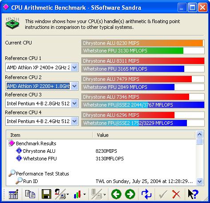210x203 pixels.
Task: Open dropdown arrow next to user-computer icon
Action: tap(67, 194)
